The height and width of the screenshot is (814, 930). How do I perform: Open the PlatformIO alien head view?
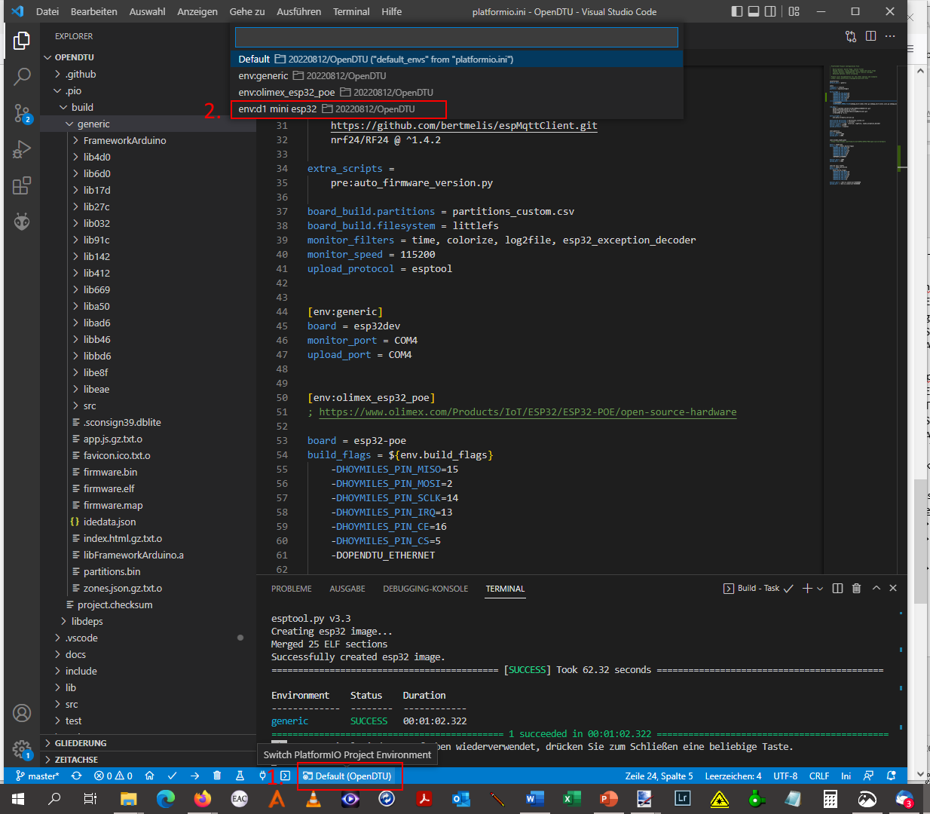22,222
